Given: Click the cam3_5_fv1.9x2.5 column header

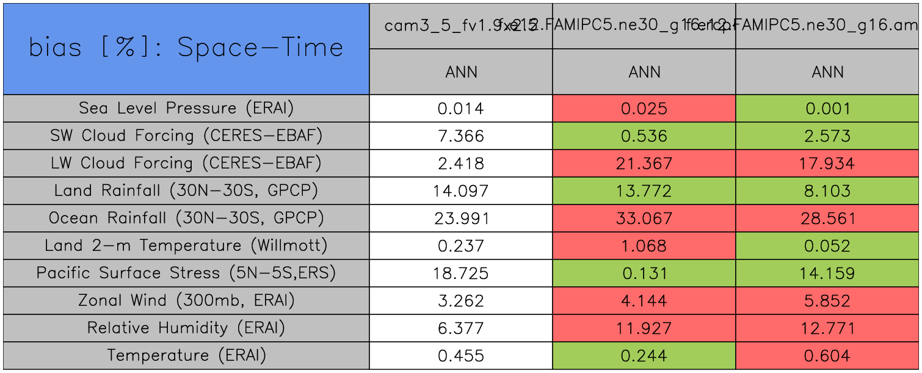Looking at the screenshot, I should click(452, 26).
